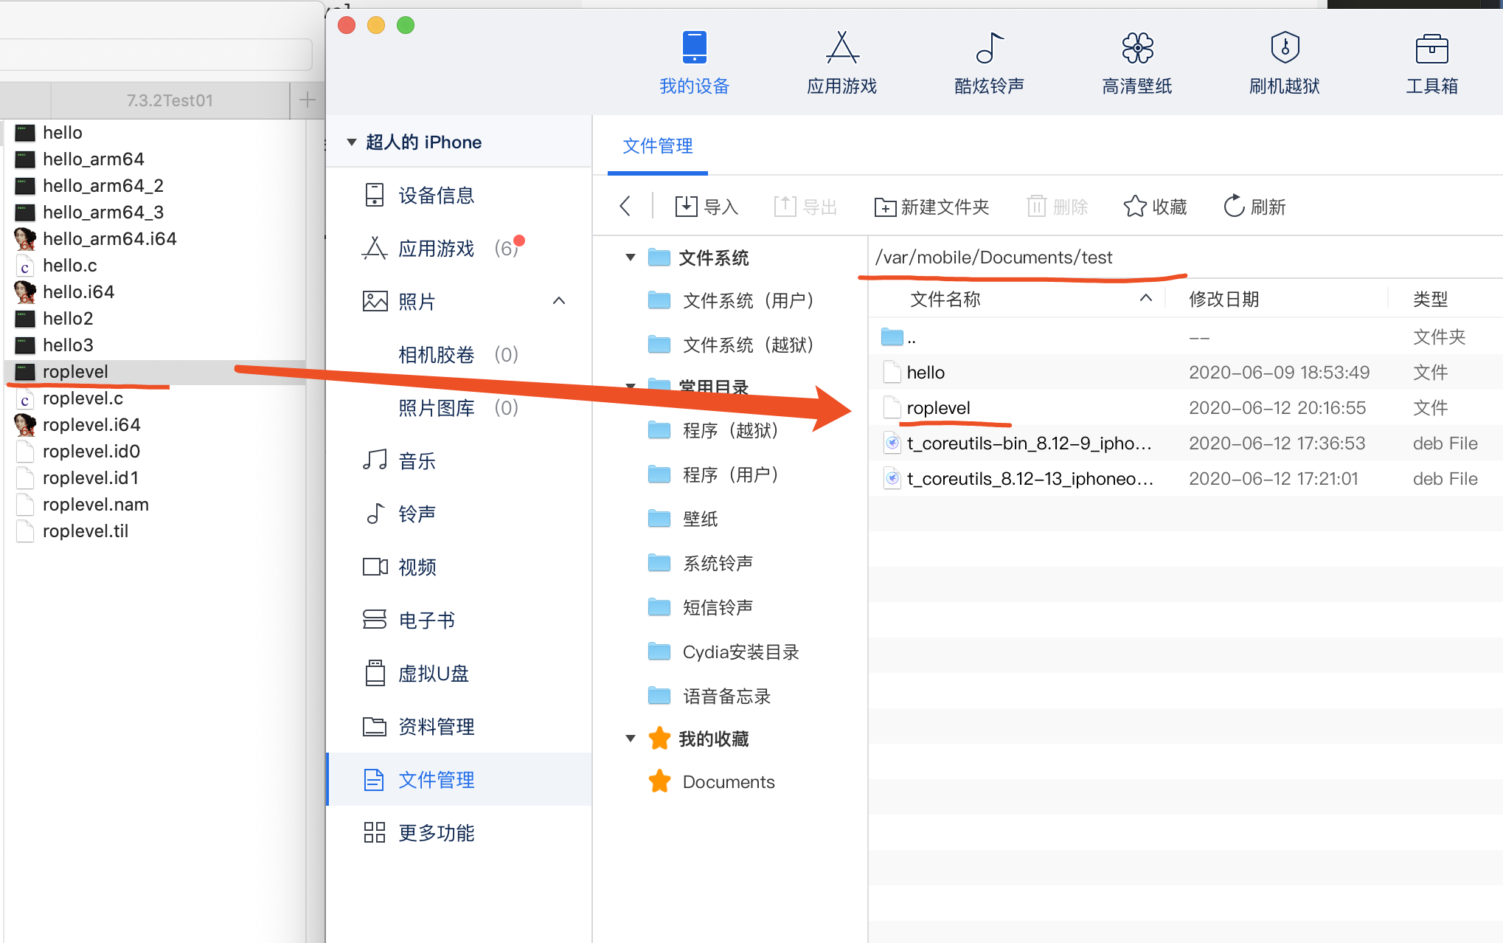
Task: Sort by 文件名称 column header
Action: 945,299
